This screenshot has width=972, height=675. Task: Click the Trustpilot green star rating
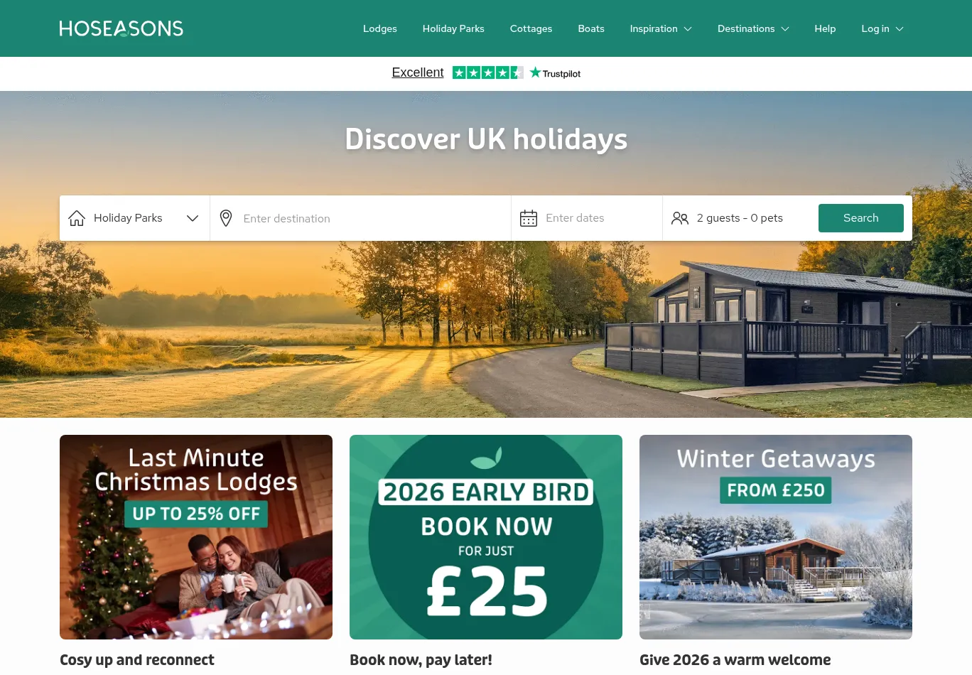[488, 72]
